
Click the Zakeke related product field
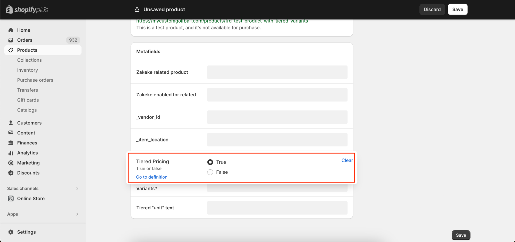[277, 72]
